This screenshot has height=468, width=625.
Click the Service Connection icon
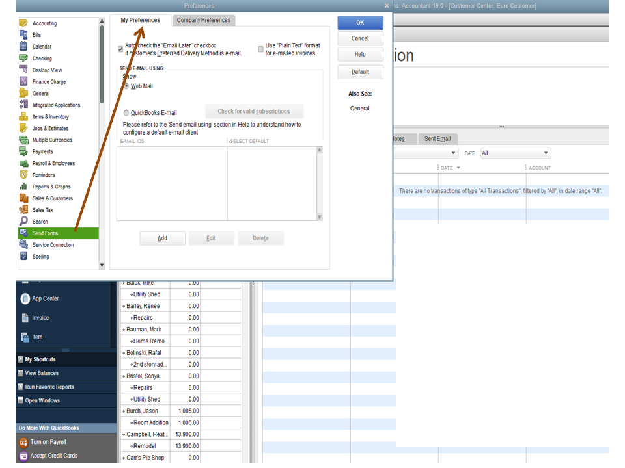[23, 245]
